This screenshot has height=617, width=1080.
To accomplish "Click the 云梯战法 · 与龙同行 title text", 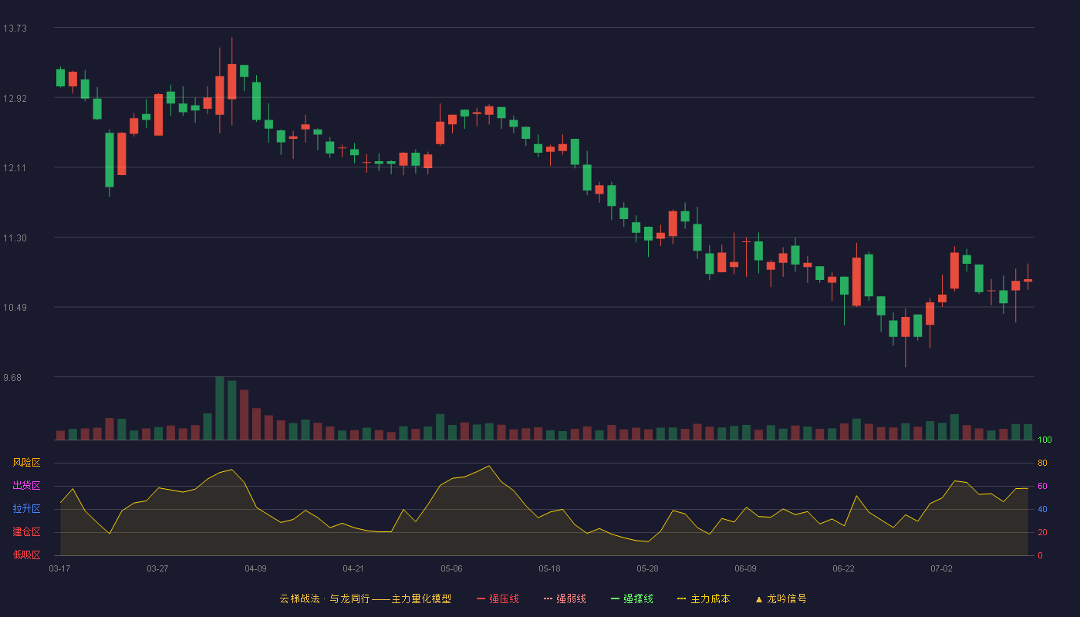I will pyautogui.click(x=325, y=598).
